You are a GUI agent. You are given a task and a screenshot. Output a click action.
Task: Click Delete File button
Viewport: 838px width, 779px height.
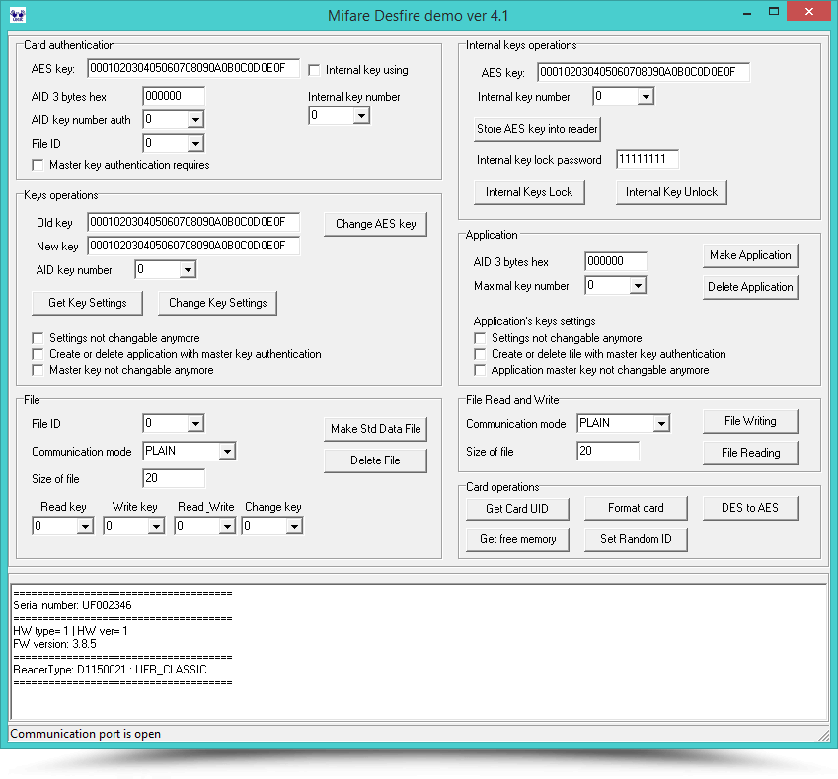tap(376, 460)
